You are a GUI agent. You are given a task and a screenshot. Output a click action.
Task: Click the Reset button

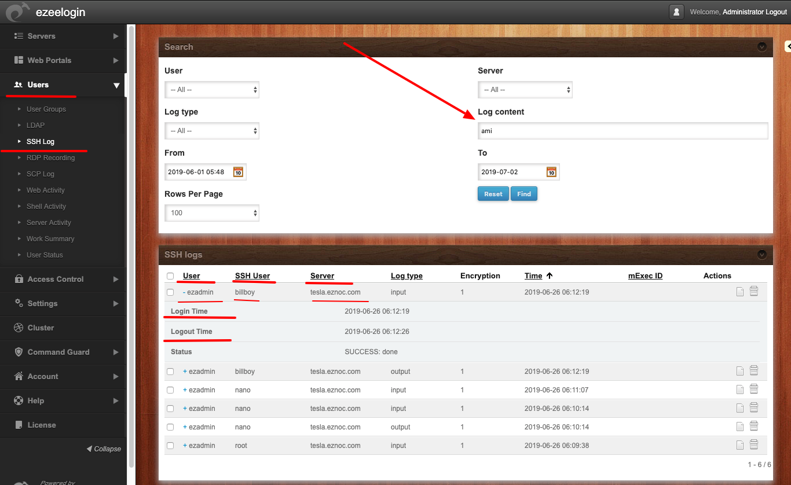(x=493, y=194)
